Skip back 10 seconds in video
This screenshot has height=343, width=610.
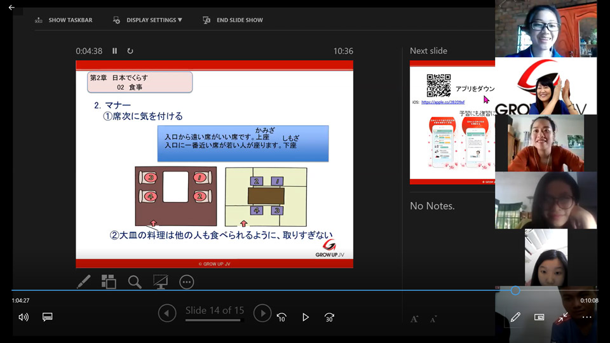pyautogui.click(x=281, y=318)
